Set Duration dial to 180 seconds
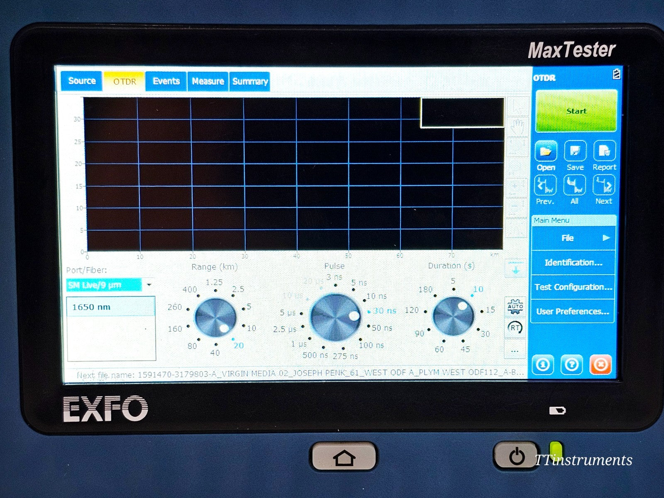This screenshot has width=664, height=498. click(x=425, y=289)
